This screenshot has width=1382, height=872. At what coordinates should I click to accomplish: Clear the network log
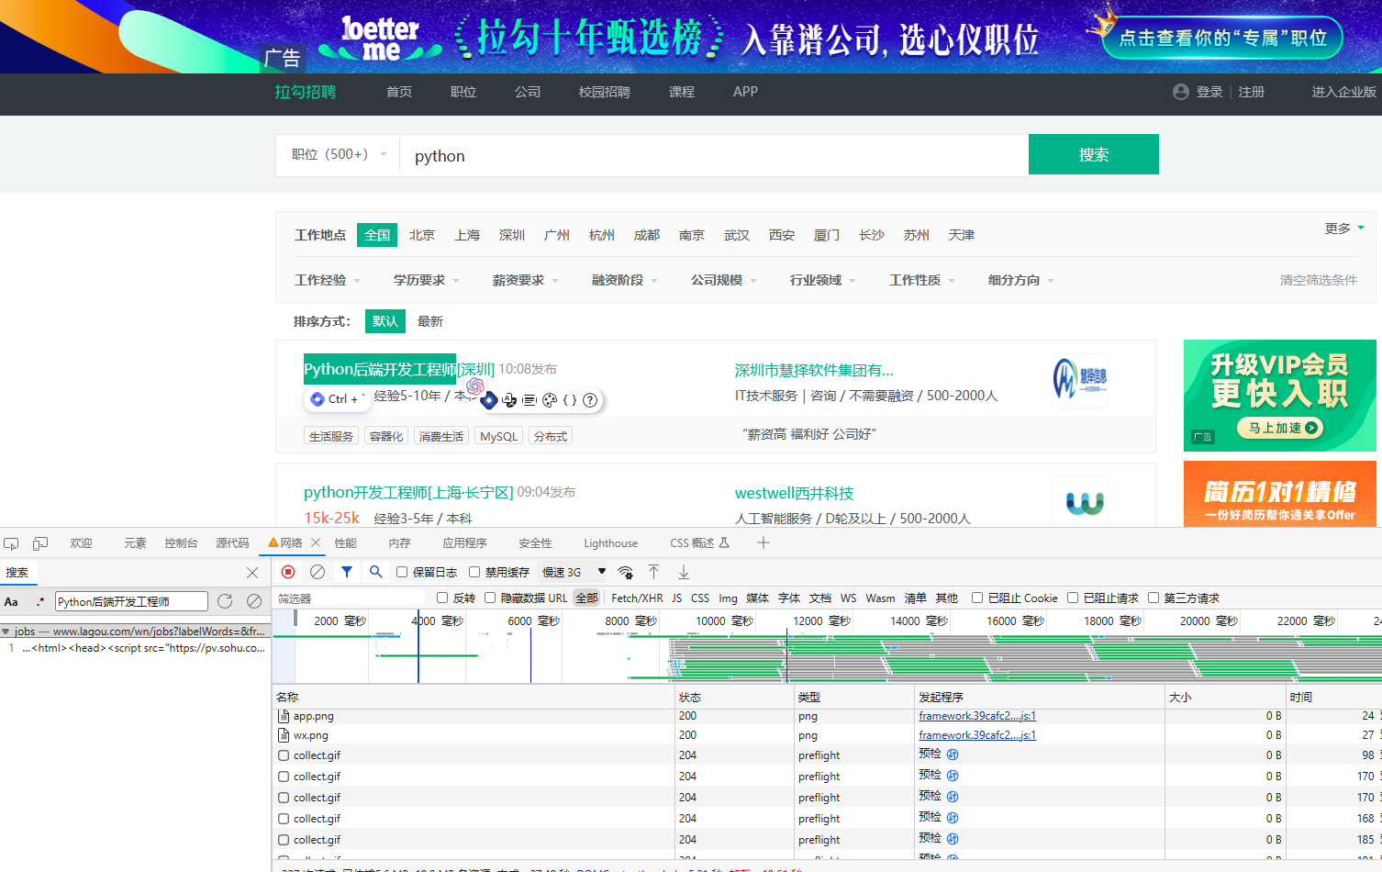click(x=318, y=572)
